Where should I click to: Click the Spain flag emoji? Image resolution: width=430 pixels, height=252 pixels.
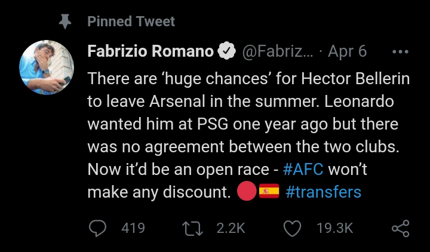tap(269, 192)
